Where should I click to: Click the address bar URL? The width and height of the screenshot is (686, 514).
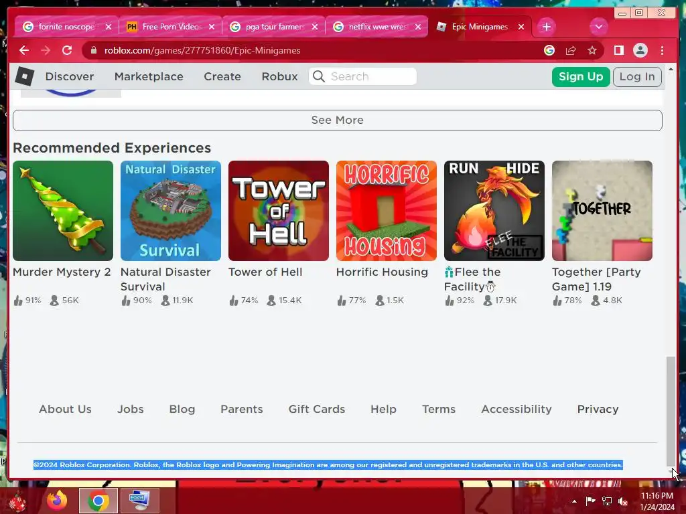[202, 51]
